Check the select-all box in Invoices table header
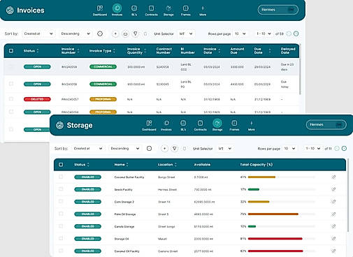This screenshot has height=257, width=353. (x=11, y=51)
